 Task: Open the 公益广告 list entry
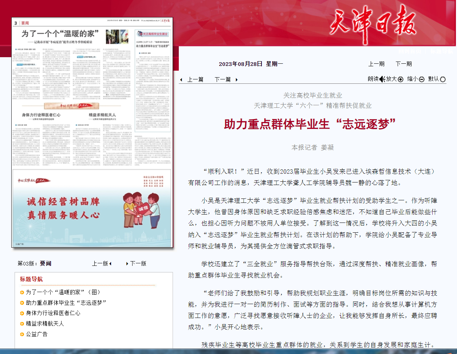point(37,334)
